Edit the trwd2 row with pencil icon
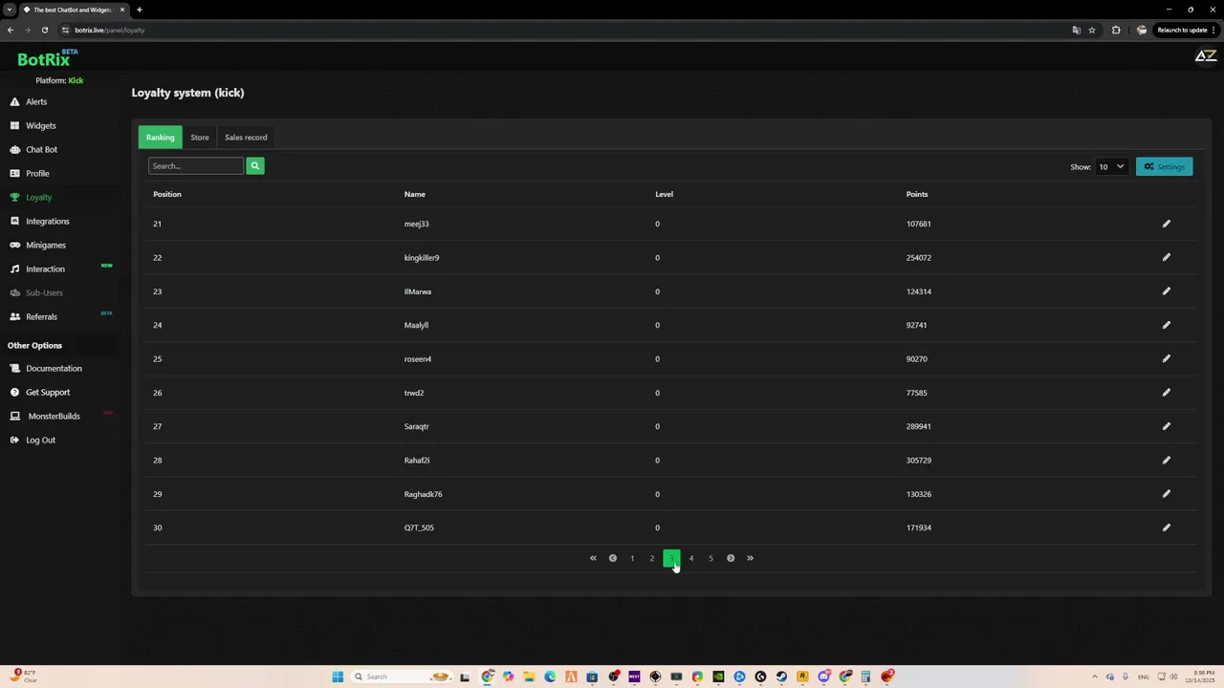 pos(1166,393)
